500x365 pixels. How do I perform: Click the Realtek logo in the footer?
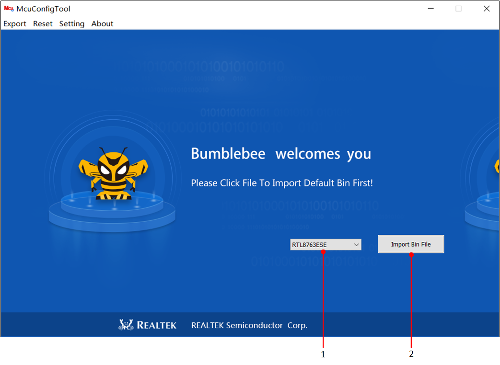pos(147,325)
